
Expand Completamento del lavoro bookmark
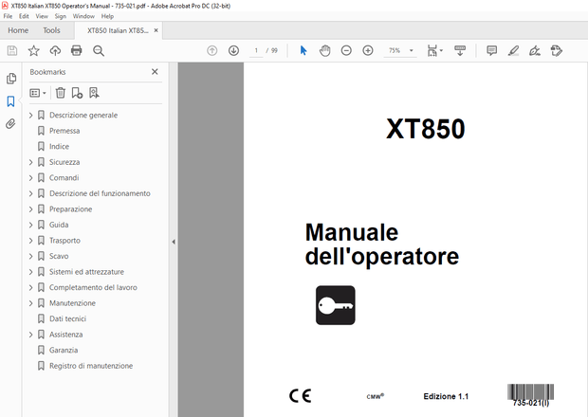31,288
